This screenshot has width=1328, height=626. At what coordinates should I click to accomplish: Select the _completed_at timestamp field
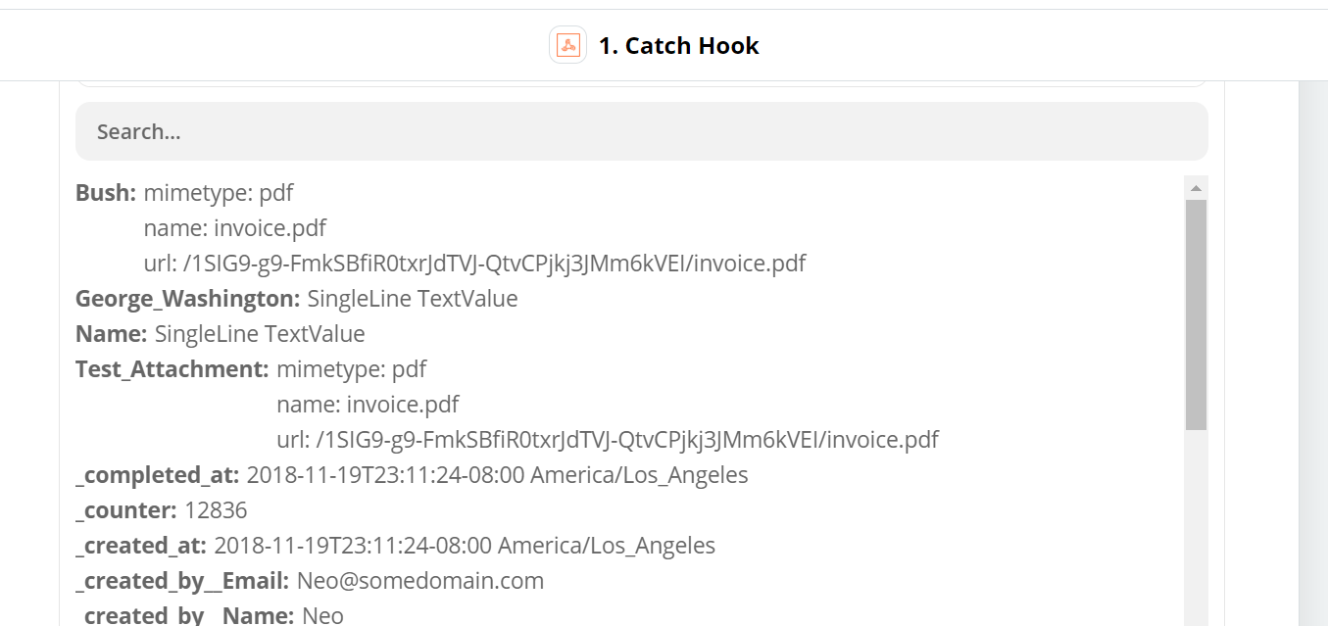(x=412, y=474)
